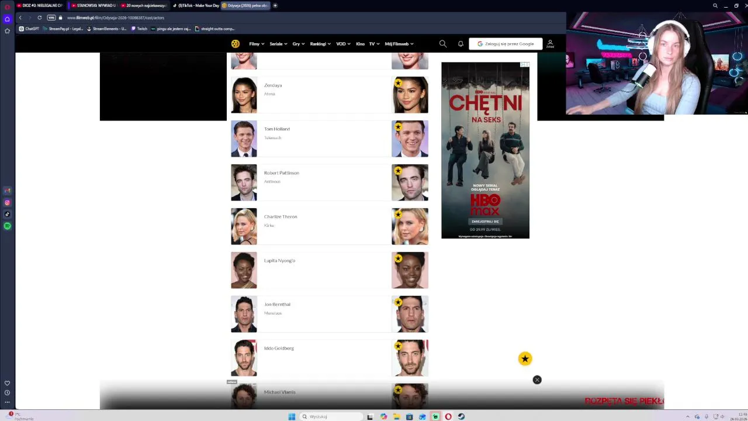Go back to the previous page
The height and width of the screenshot is (421, 748).
[x=20, y=18]
